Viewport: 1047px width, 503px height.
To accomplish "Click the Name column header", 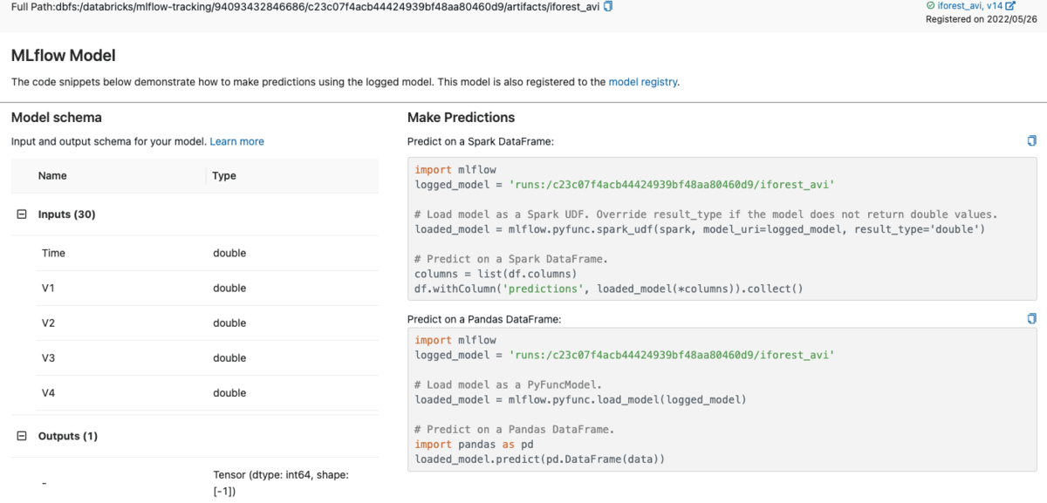I will click(x=52, y=176).
